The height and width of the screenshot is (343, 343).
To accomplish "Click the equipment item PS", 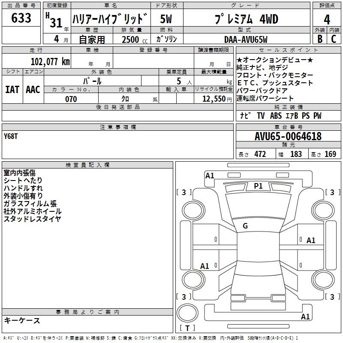I will pyautogui.click(x=306, y=115).
